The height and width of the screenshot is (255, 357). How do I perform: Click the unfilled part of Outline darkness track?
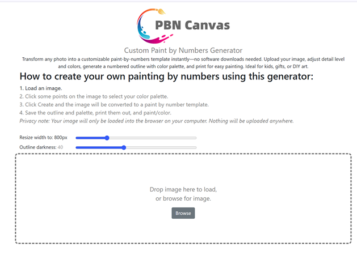coord(162,147)
